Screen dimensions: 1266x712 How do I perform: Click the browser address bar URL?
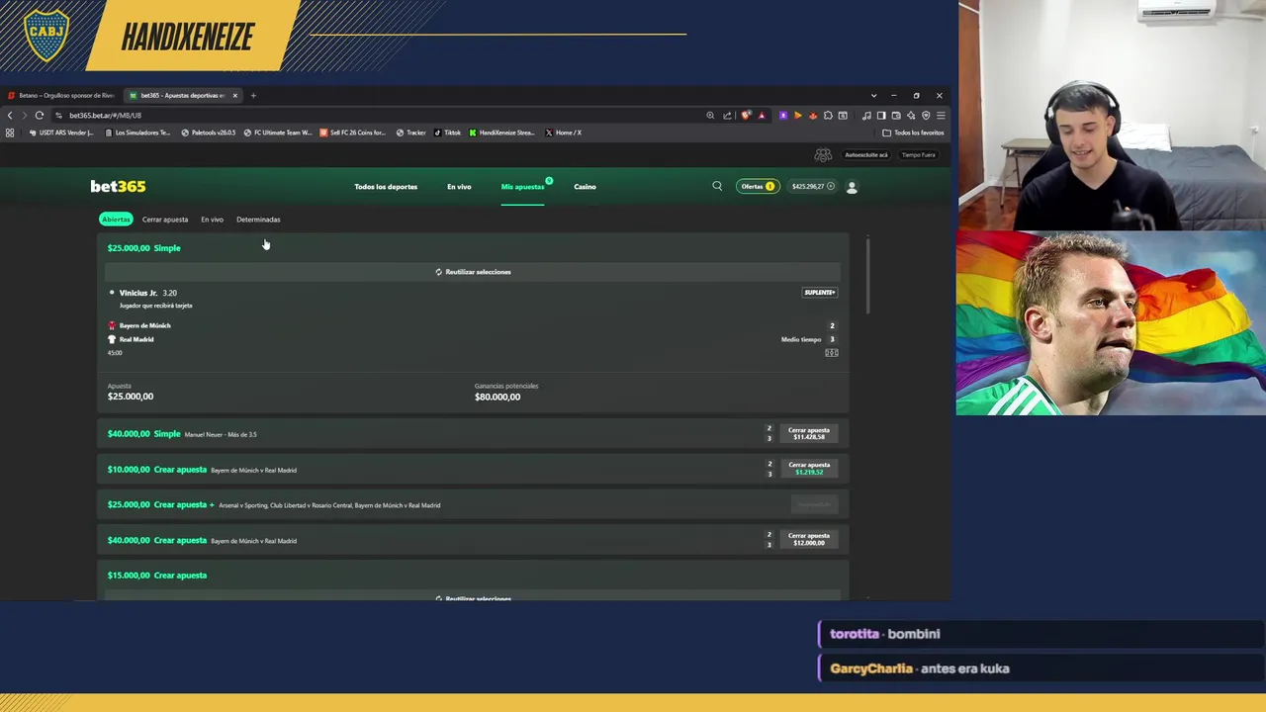pyautogui.click(x=106, y=116)
